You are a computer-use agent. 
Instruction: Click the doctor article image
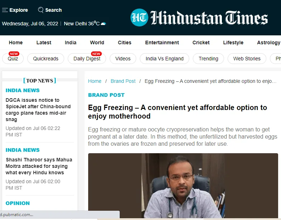pyautogui.click(x=183, y=186)
